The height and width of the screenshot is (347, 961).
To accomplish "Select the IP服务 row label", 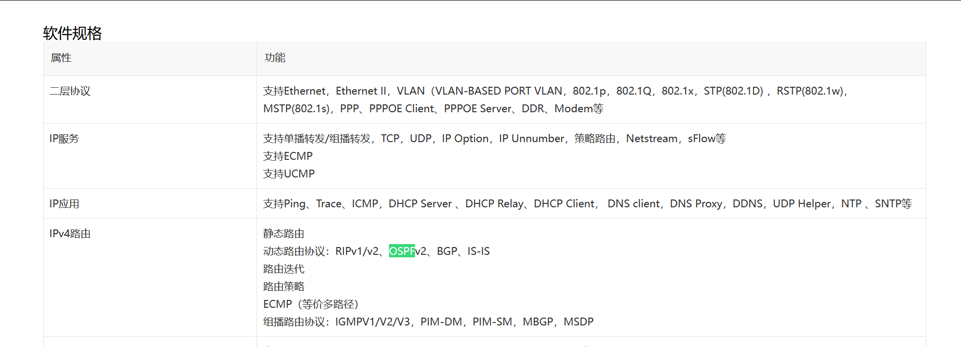I will click(64, 139).
